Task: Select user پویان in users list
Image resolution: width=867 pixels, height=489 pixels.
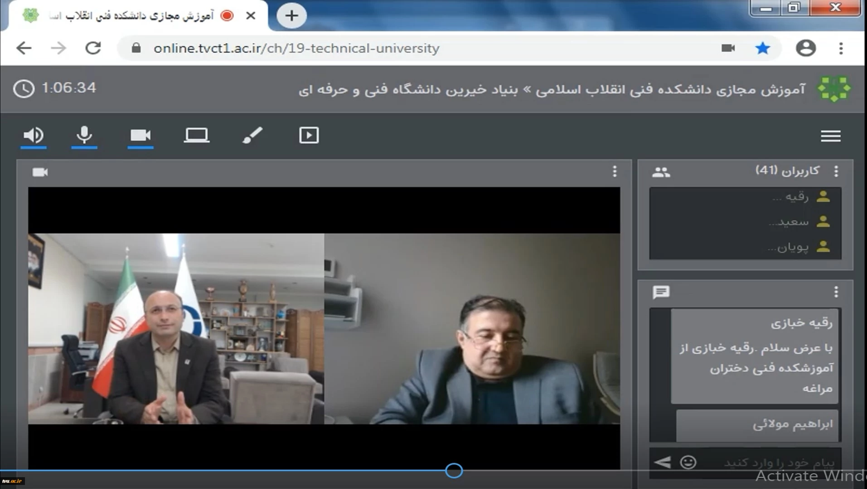Action: [791, 247]
